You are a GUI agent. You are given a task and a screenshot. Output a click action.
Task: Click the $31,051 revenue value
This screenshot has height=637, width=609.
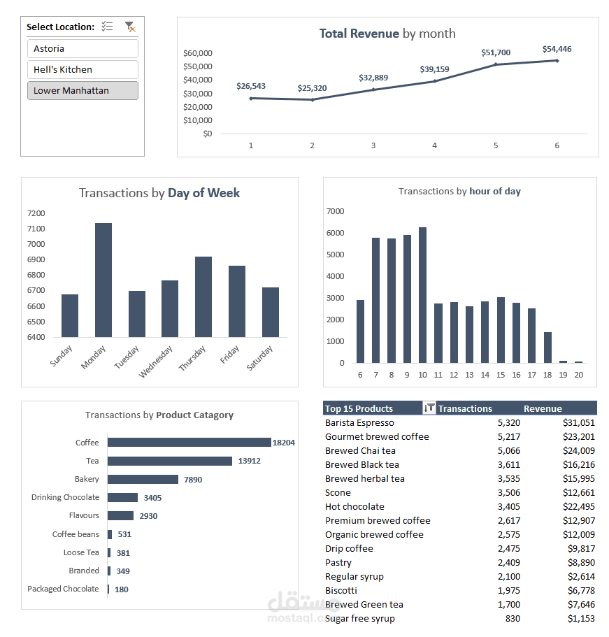[578, 422]
